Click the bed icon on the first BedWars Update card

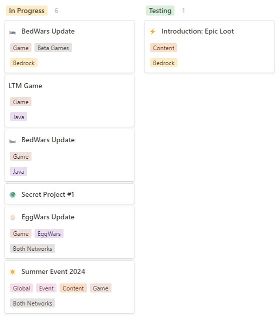pyautogui.click(x=12, y=32)
